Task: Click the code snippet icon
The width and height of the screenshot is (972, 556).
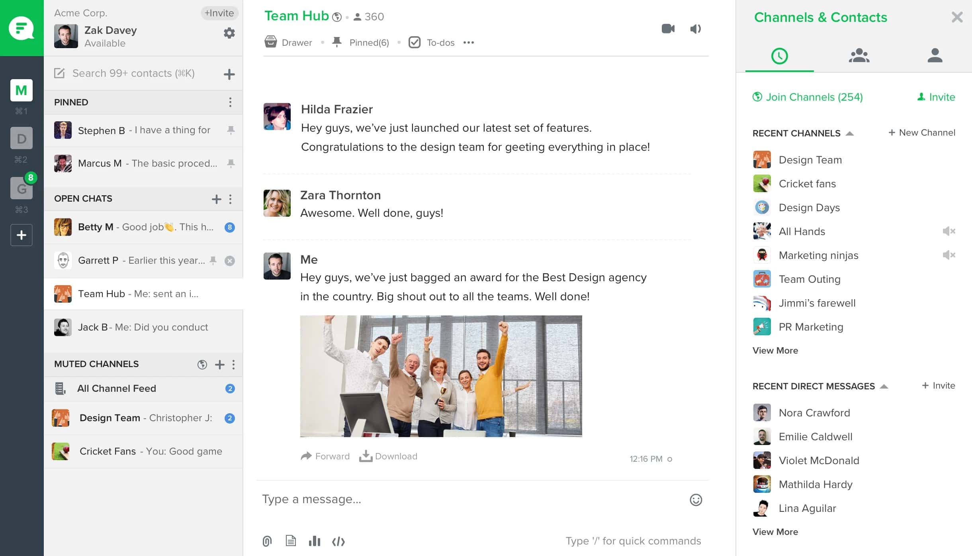Action: (338, 541)
